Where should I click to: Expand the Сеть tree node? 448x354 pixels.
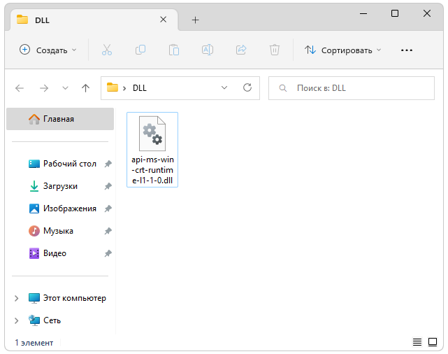coord(17,320)
